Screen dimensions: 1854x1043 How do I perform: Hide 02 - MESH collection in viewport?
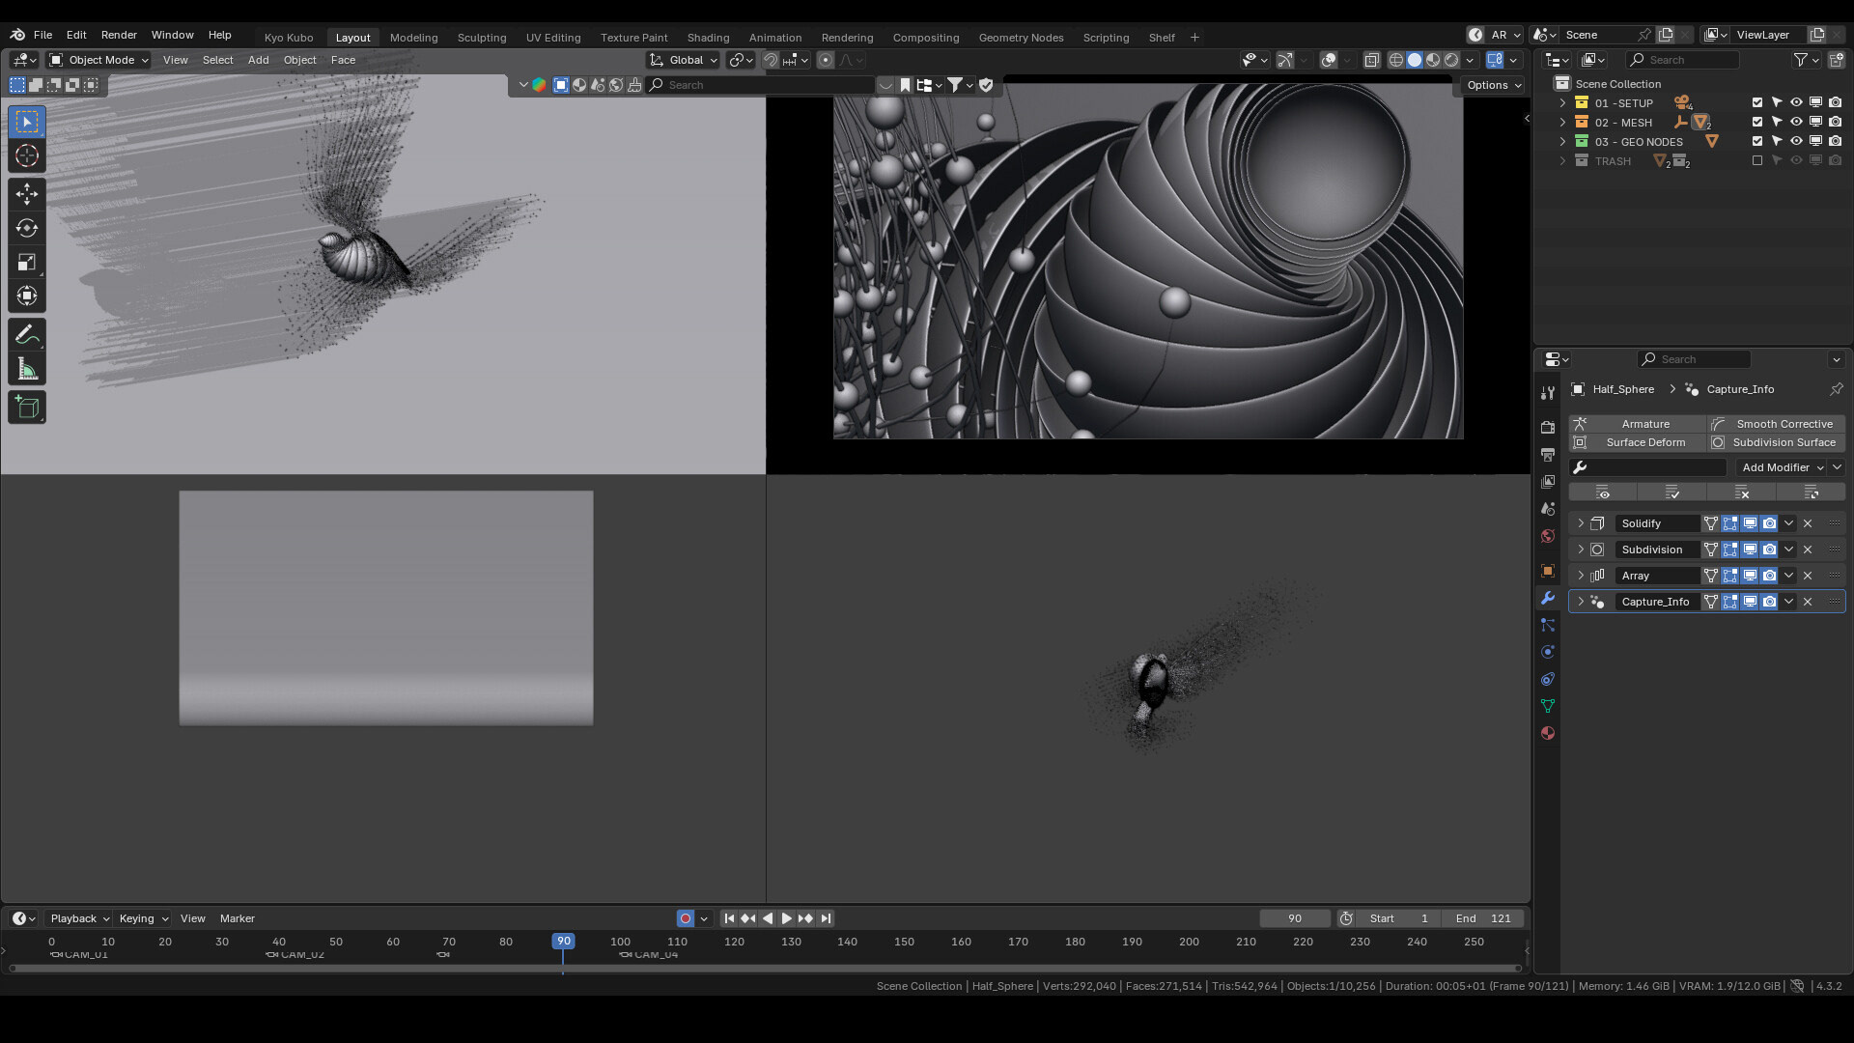point(1796,123)
